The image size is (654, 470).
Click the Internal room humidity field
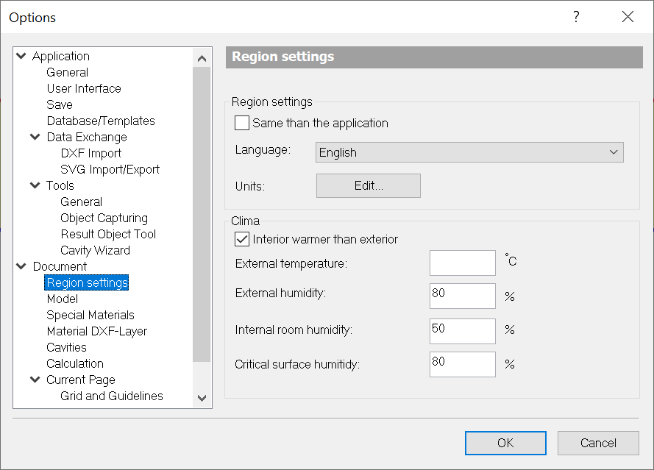[x=463, y=331]
